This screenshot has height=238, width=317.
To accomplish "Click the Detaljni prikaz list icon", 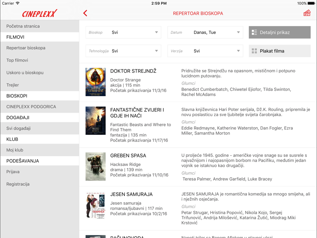I will click(254, 32).
